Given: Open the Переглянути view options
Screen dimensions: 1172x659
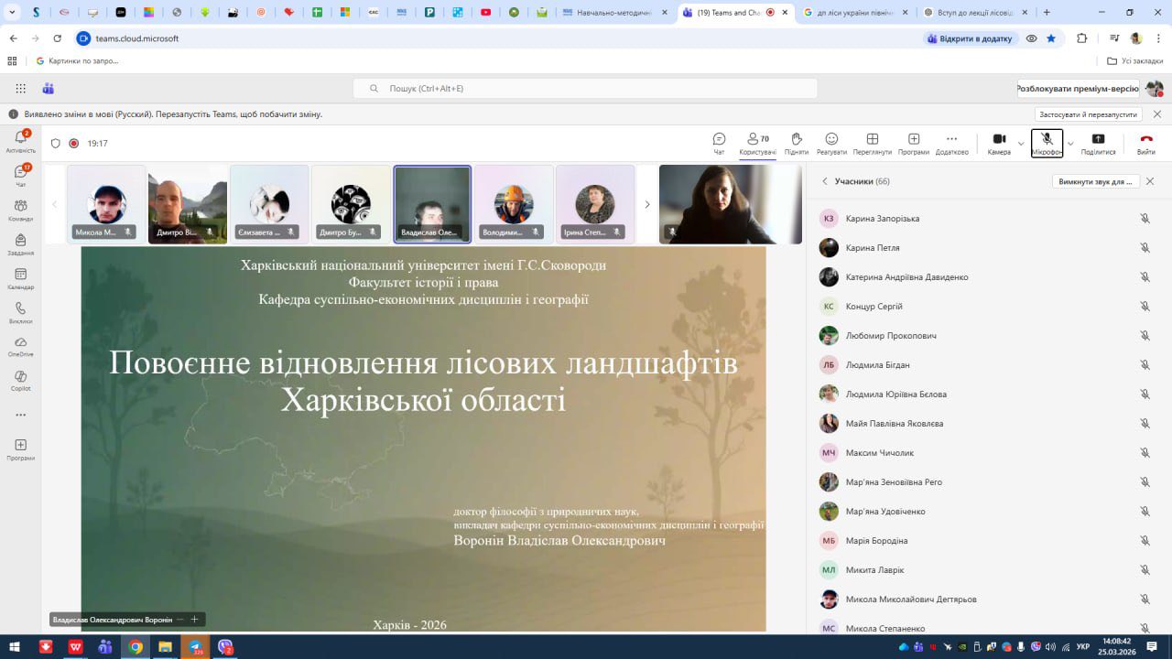Looking at the screenshot, I should [872, 143].
